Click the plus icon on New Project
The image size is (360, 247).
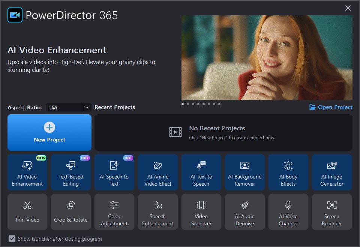(49, 127)
